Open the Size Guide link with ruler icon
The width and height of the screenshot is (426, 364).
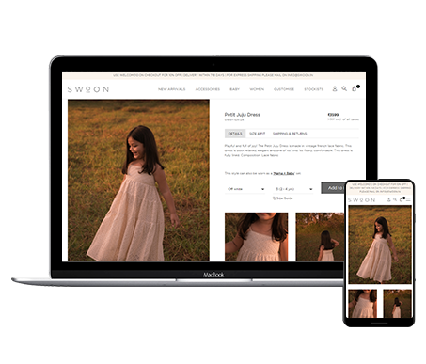pyautogui.click(x=282, y=198)
